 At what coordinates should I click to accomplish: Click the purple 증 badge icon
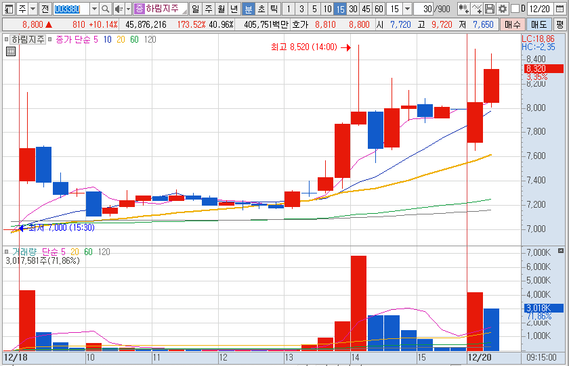140,9
